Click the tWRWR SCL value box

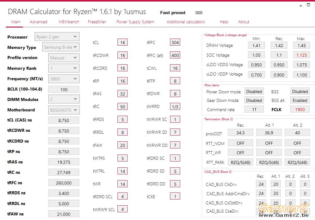[x=123, y=209]
